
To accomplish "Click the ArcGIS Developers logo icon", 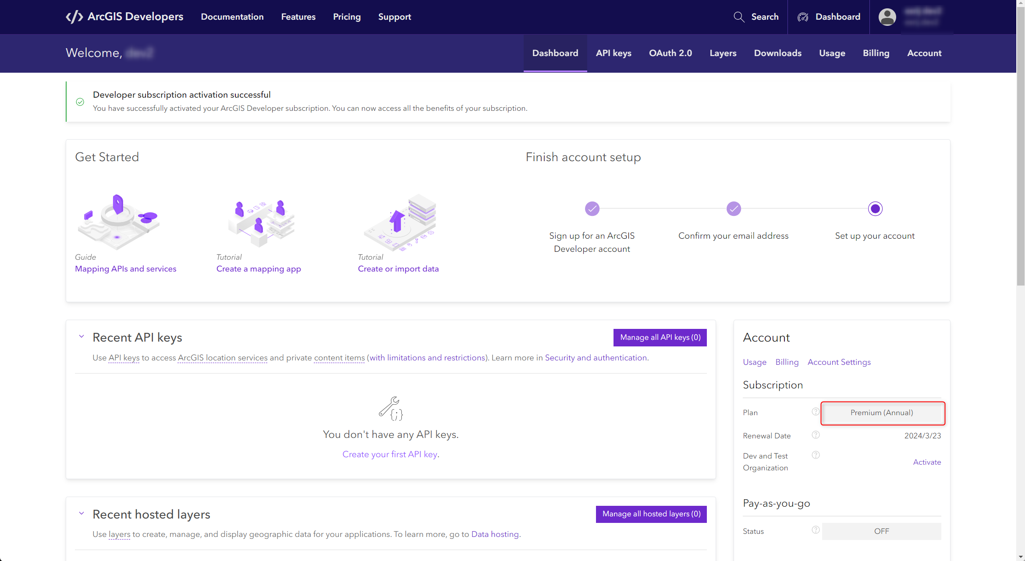I will [74, 17].
